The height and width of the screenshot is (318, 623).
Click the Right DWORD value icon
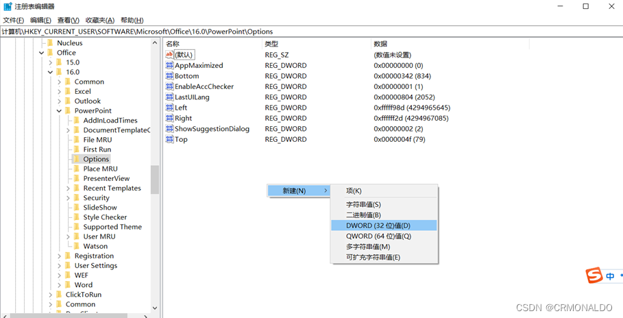click(169, 118)
